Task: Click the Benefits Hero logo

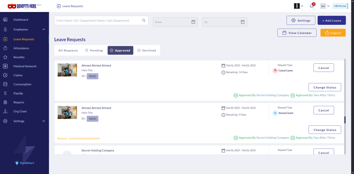Action: coord(22,6)
